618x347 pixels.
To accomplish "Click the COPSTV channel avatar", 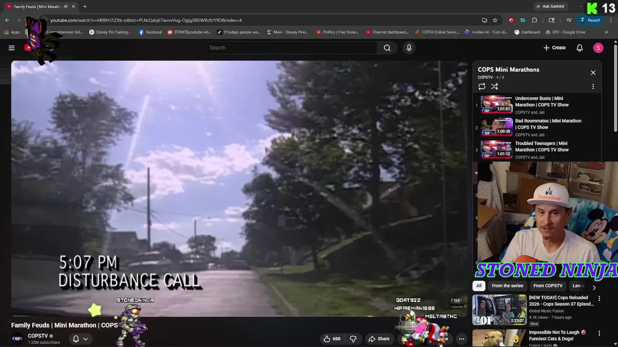I will tap(17, 339).
